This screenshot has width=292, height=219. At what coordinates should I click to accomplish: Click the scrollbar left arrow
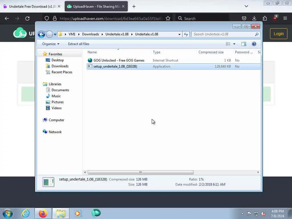[85, 172]
